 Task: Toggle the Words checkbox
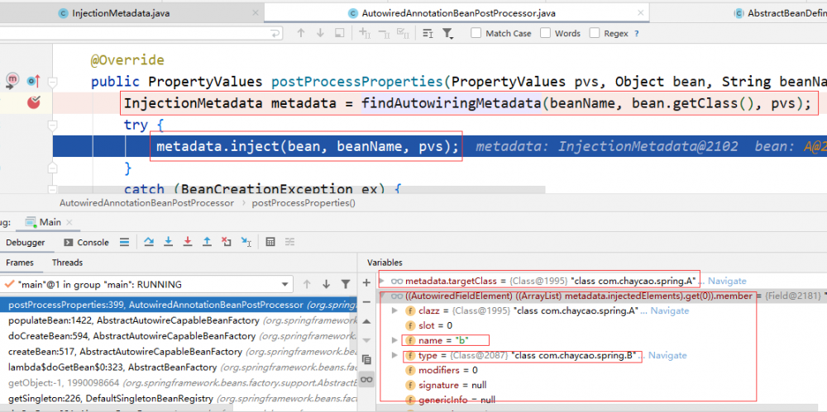(x=546, y=34)
